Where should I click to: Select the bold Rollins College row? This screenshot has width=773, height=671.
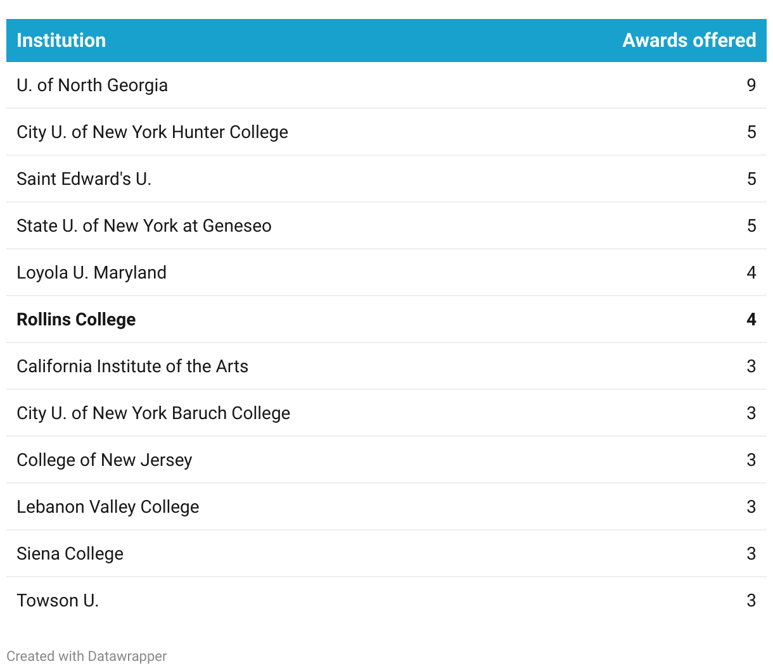click(76, 320)
